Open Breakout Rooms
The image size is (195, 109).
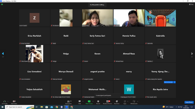point(108,102)
